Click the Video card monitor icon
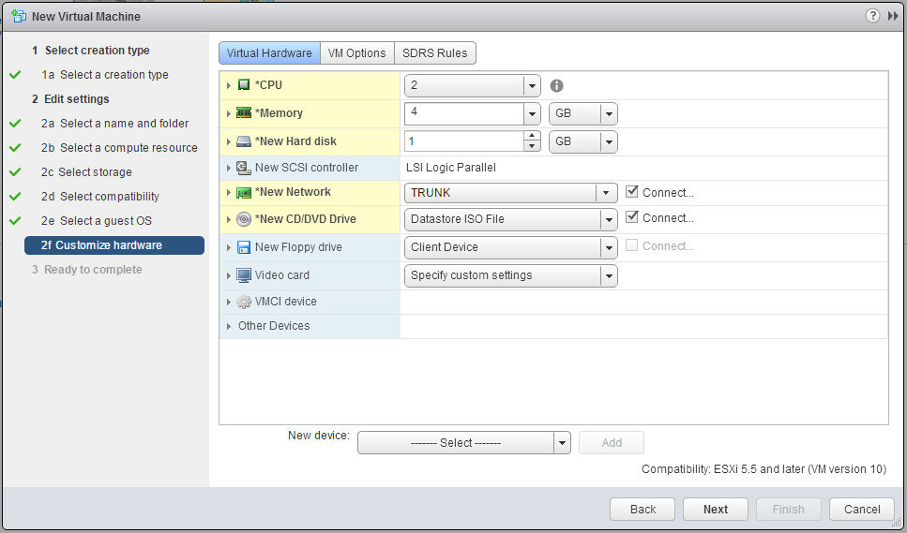This screenshot has height=533, width=907. coord(244,275)
